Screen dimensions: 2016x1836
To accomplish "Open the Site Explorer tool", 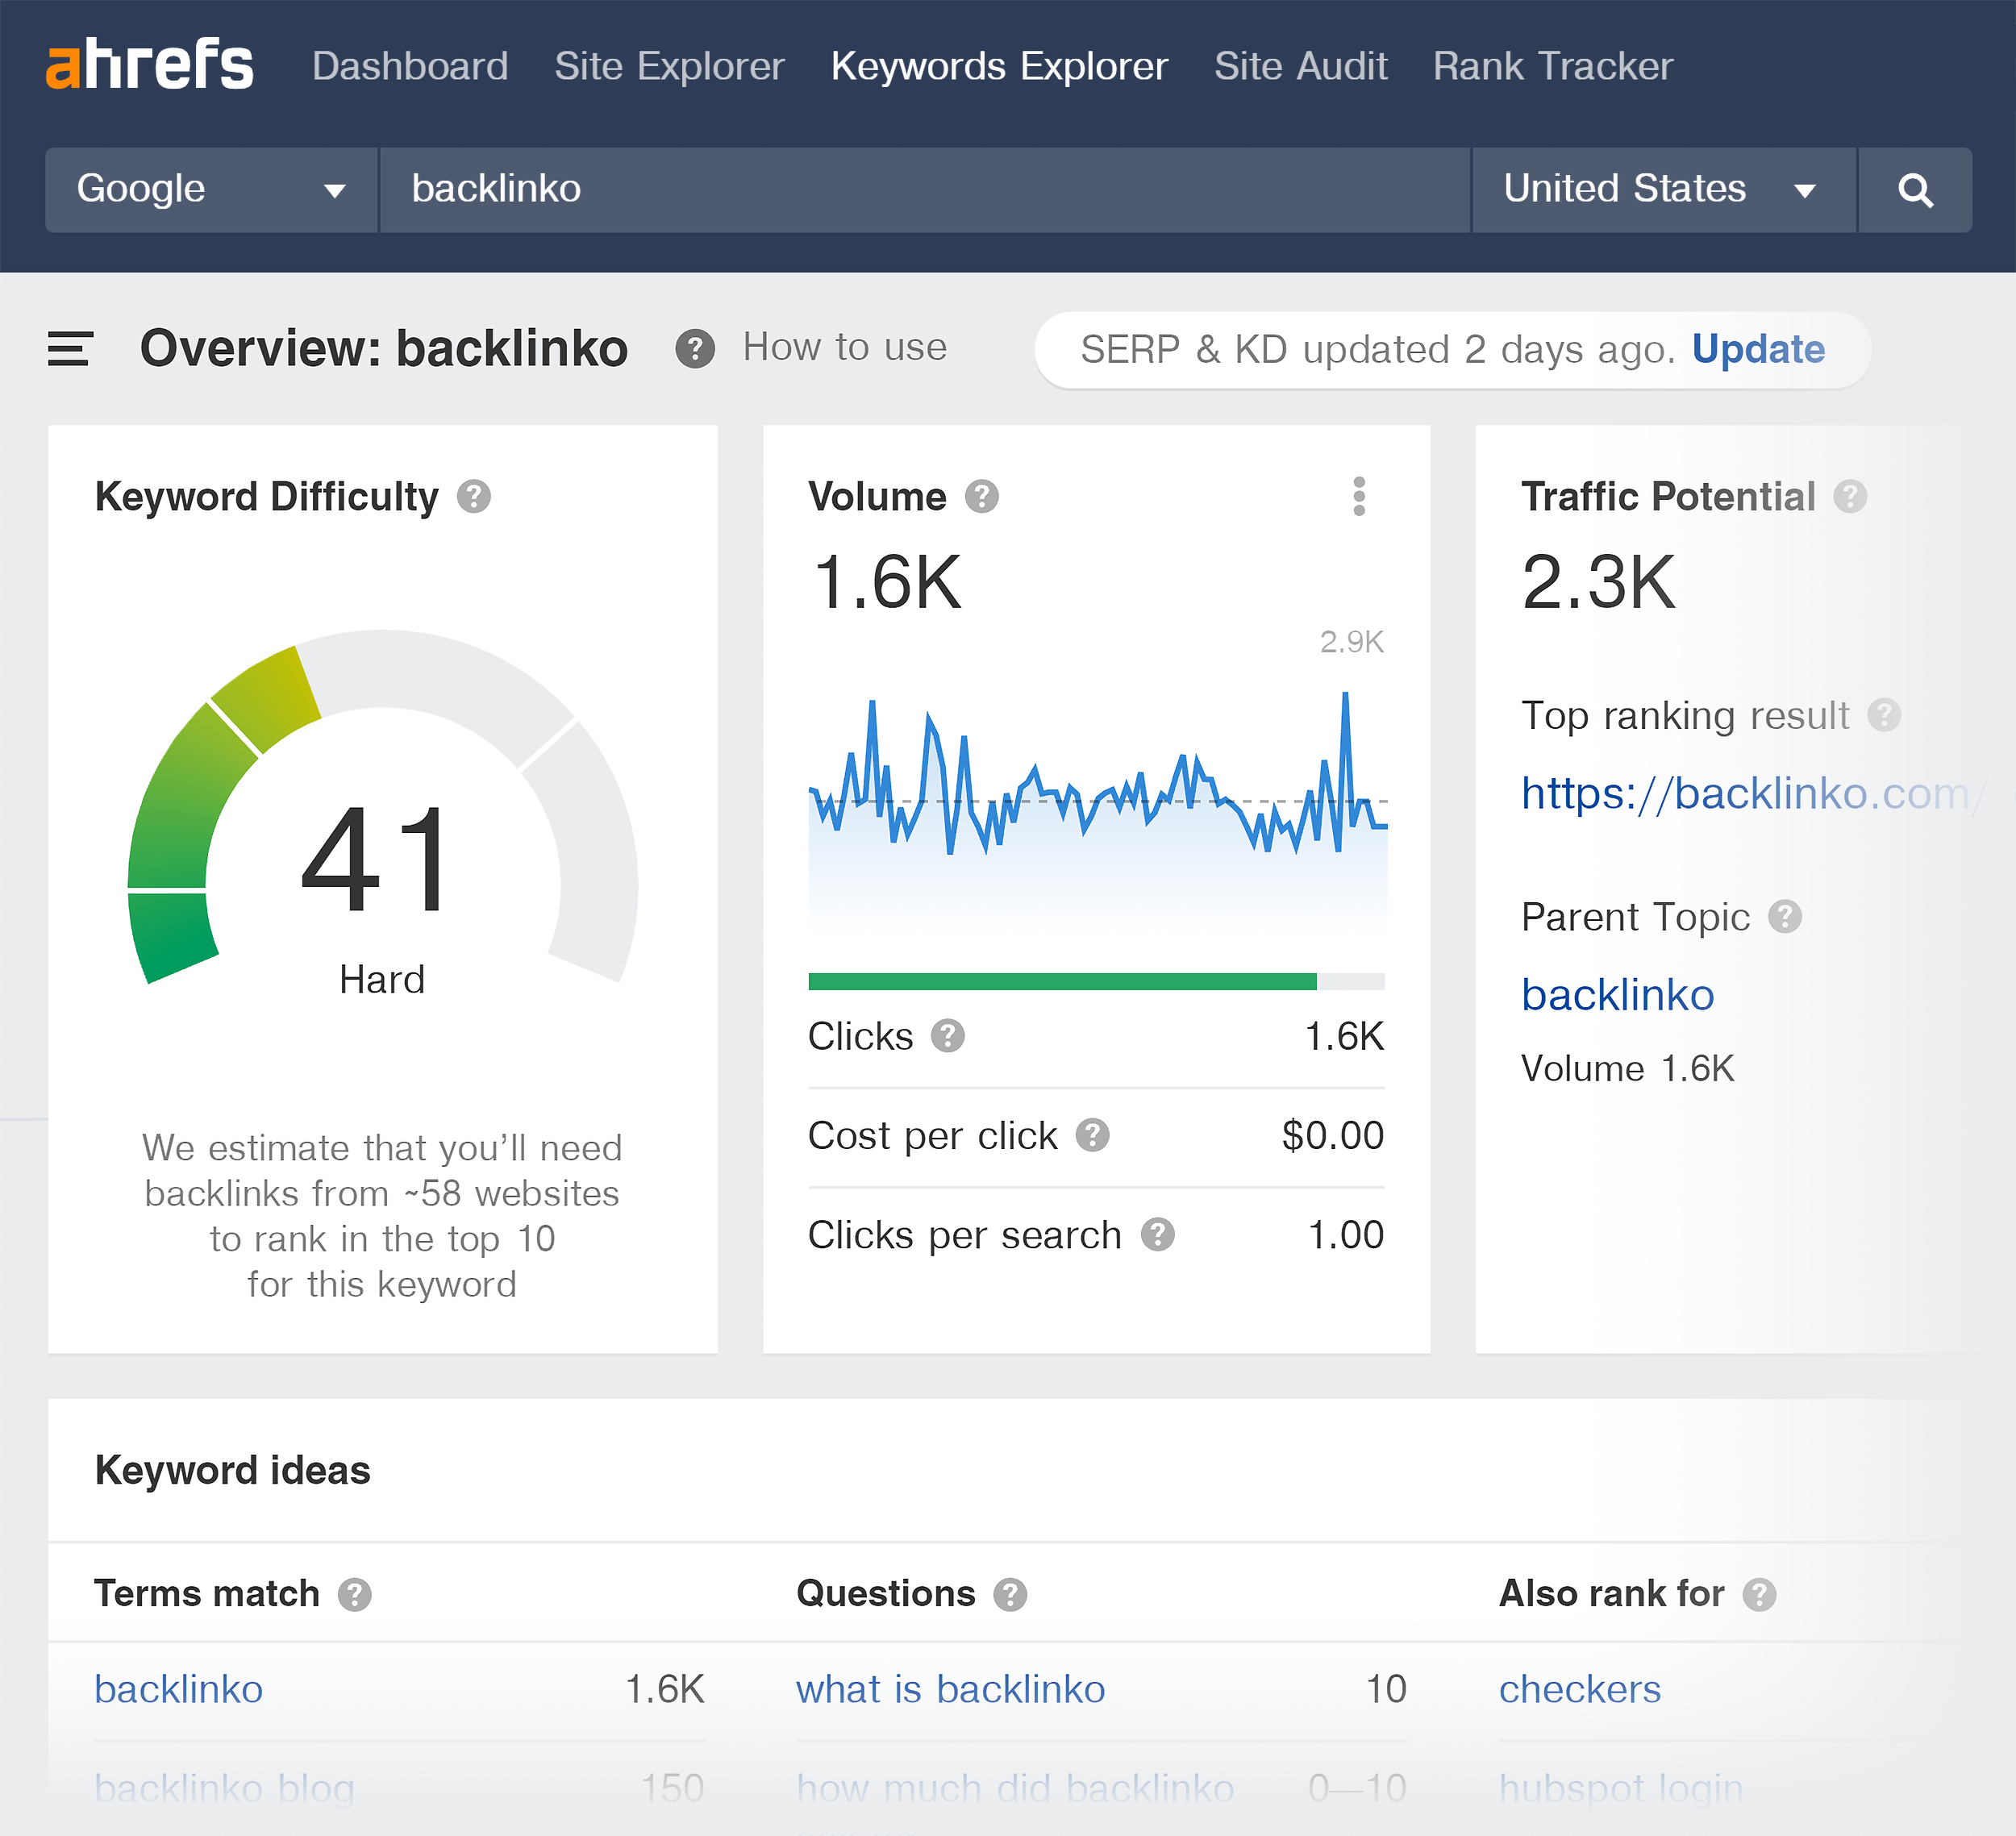I will pos(671,67).
